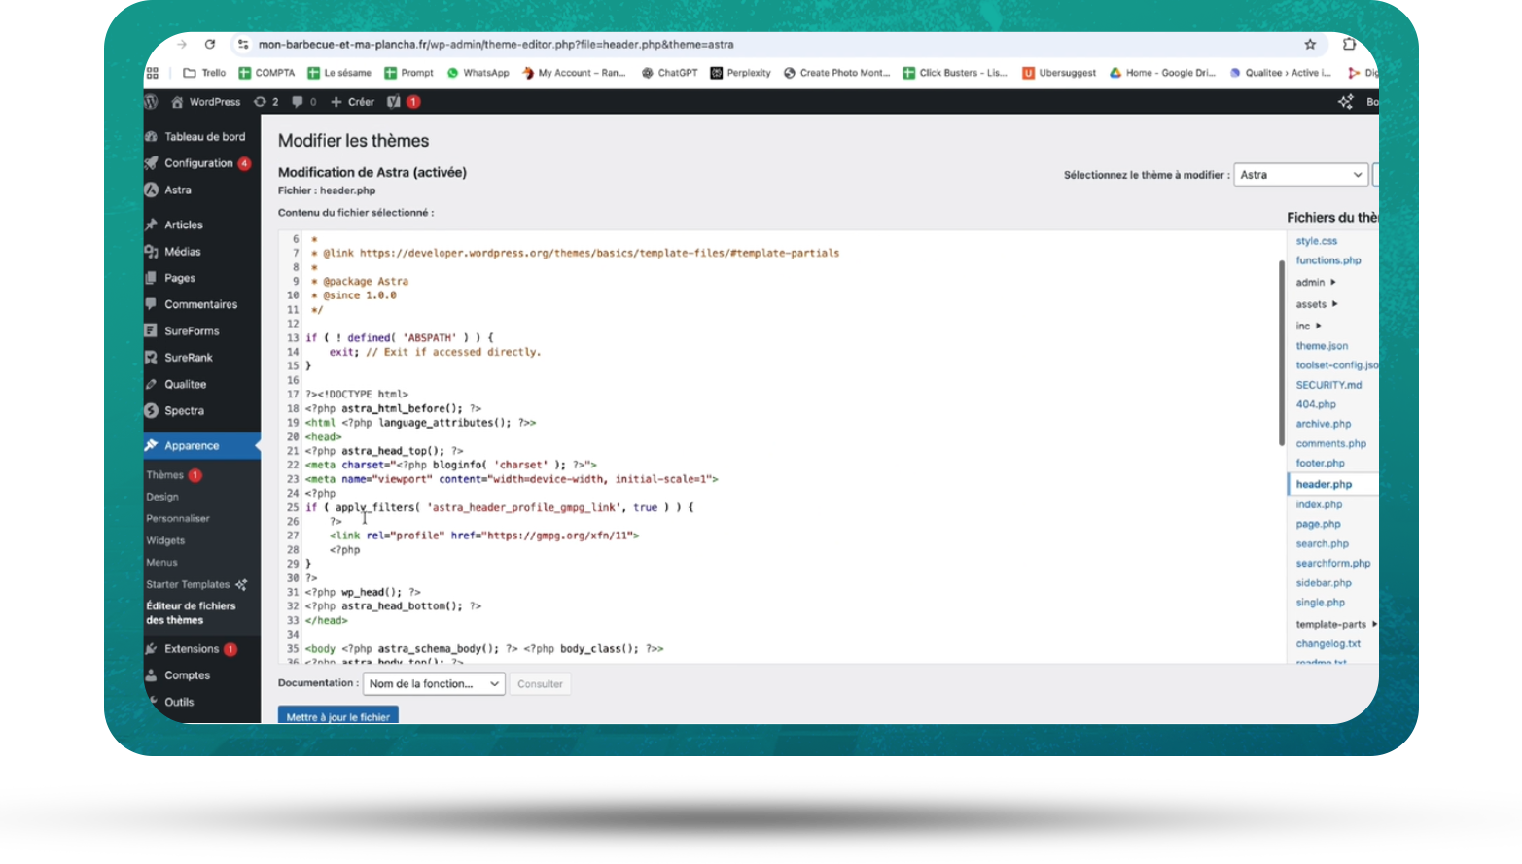The height and width of the screenshot is (864, 1522).
Task: Open the ChatGPT bookmark
Action: (x=669, y=73)
